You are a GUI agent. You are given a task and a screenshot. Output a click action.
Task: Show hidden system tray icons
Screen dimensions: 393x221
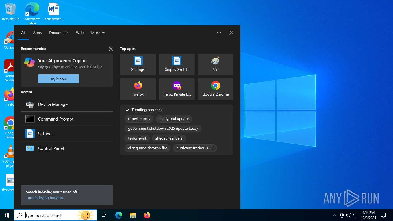335,215
